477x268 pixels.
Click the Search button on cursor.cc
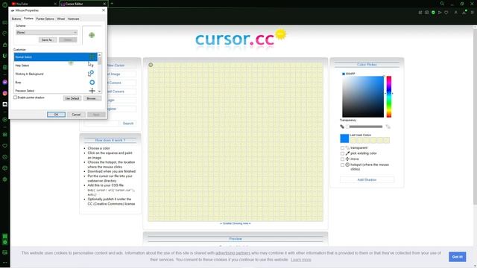coord(127,124)
